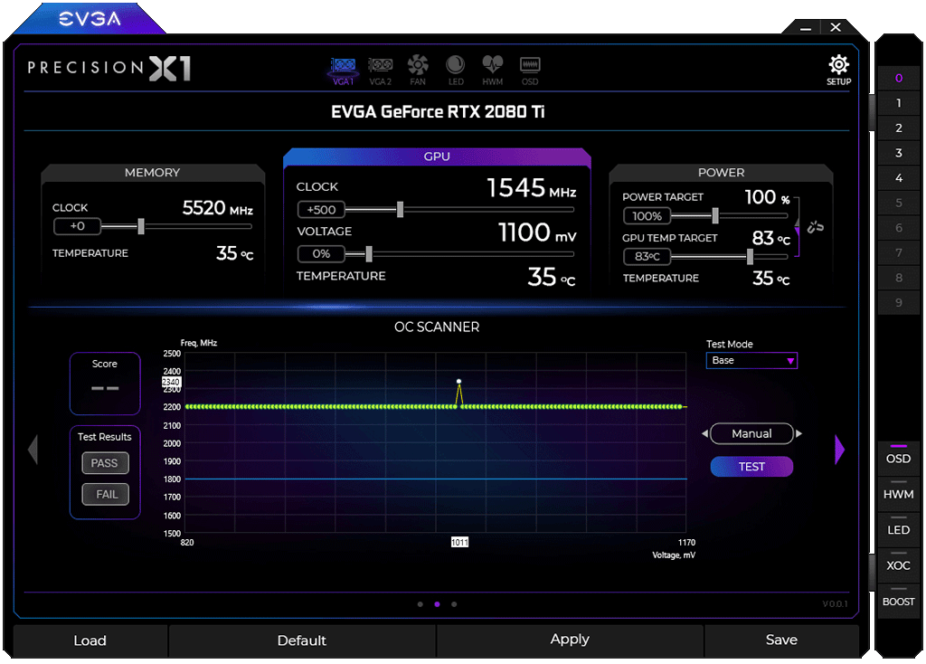
Task: Open SETUP gear icon
Action: point(838,70)
